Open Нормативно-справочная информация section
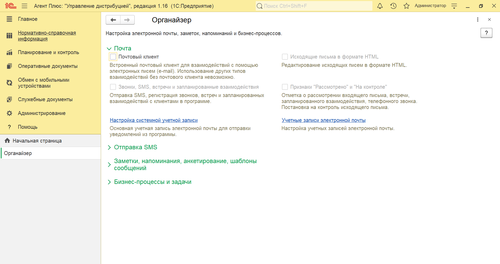500x264 pixels. click(x=47, y=36)
